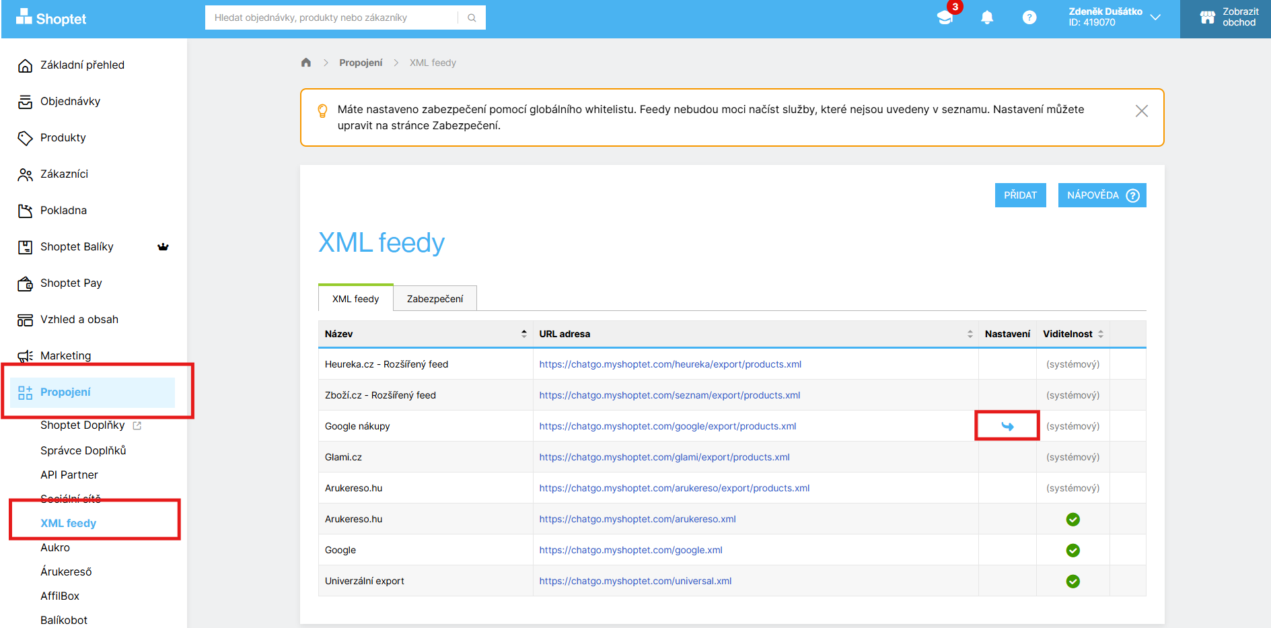The height and width of the screenshot is (628, 1271).
Task: Click the Univerzální export name cell
Action: (425, 581)
